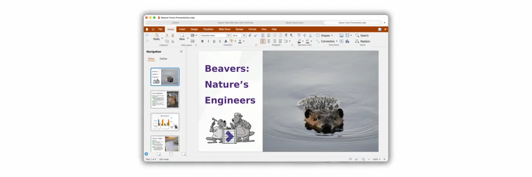Click the Cut scissors icon
The image size is (532, 177).
pyautogui.click(x=167, y=35)
